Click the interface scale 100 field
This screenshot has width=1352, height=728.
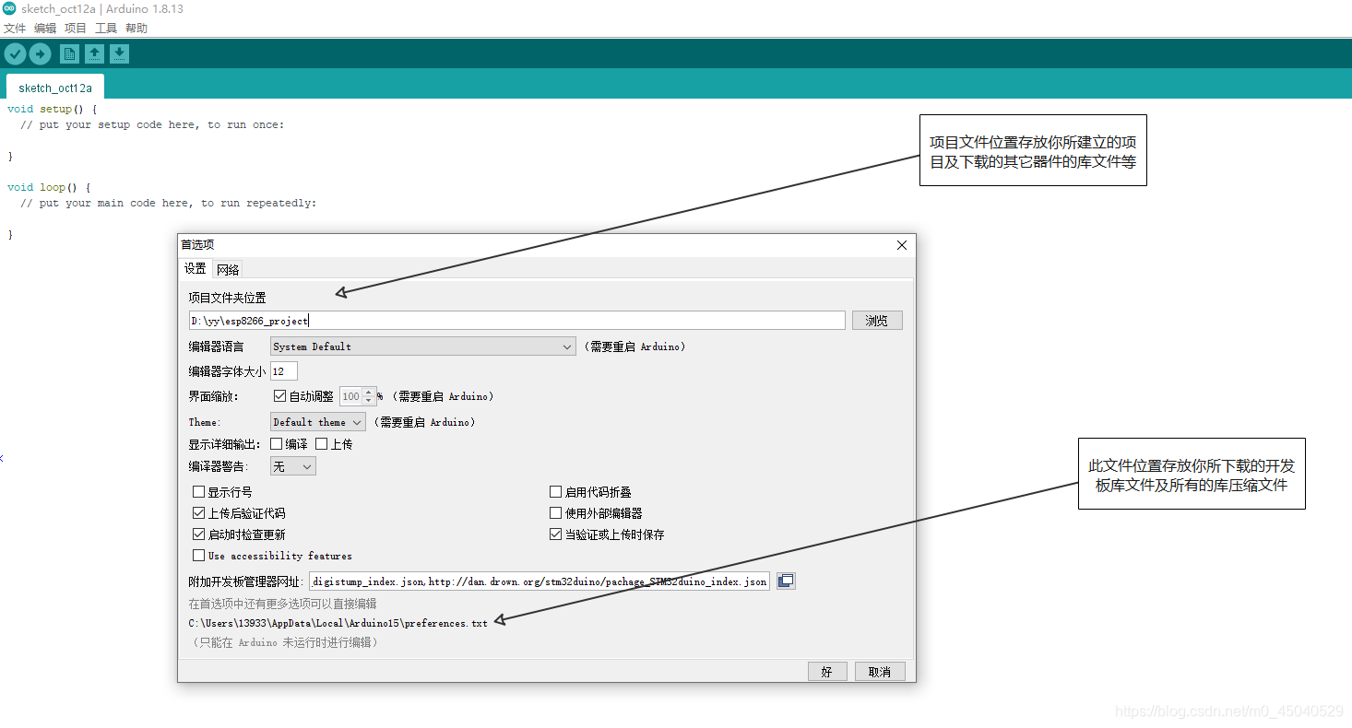351,396
